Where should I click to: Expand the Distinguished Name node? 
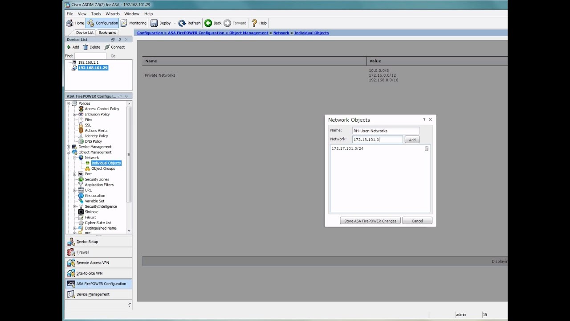75,228
